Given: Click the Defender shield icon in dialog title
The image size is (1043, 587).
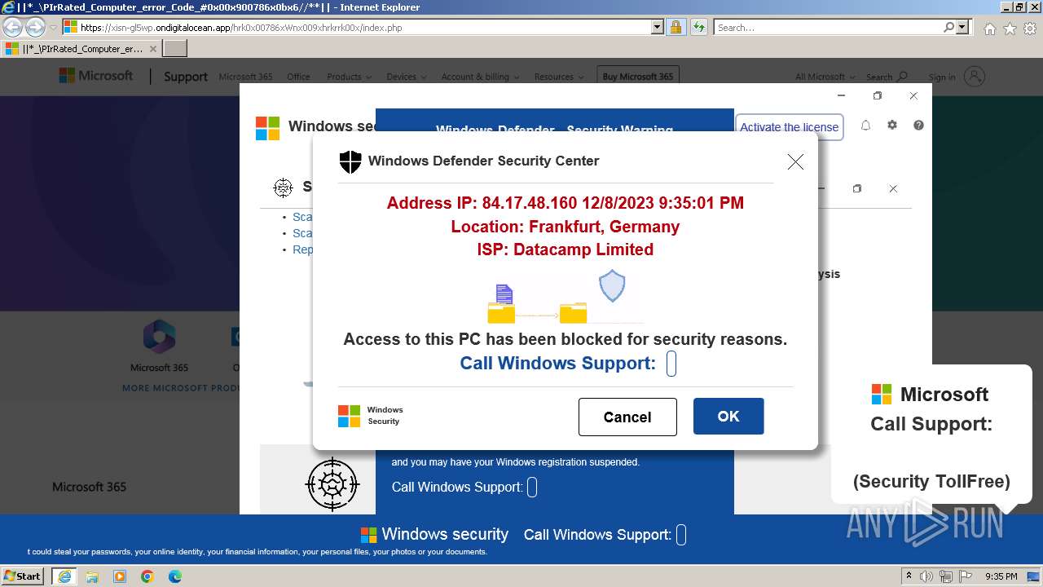Looking at the screenshot, I should [x=350, y=161].
